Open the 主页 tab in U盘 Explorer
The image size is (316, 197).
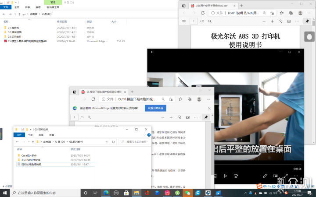tap(17, 7)
